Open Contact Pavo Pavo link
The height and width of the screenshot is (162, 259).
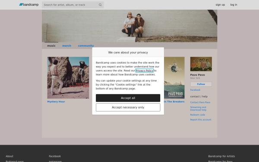200,102
